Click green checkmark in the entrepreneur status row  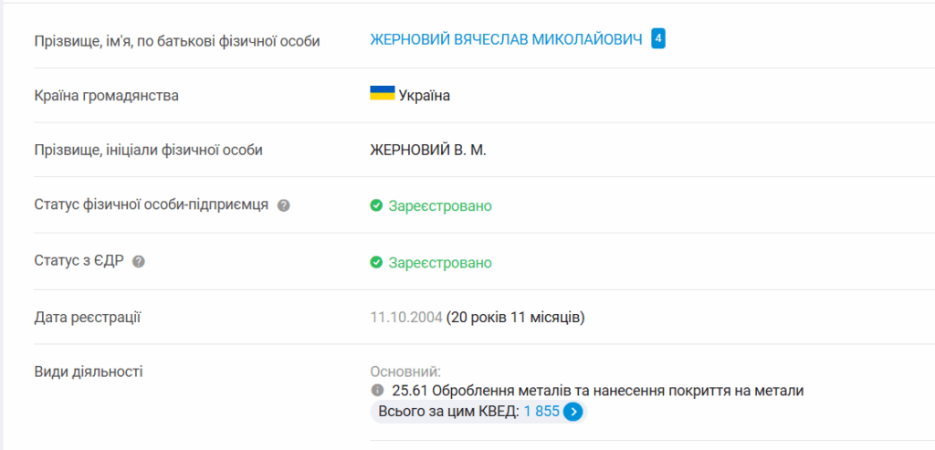(375, 205)
